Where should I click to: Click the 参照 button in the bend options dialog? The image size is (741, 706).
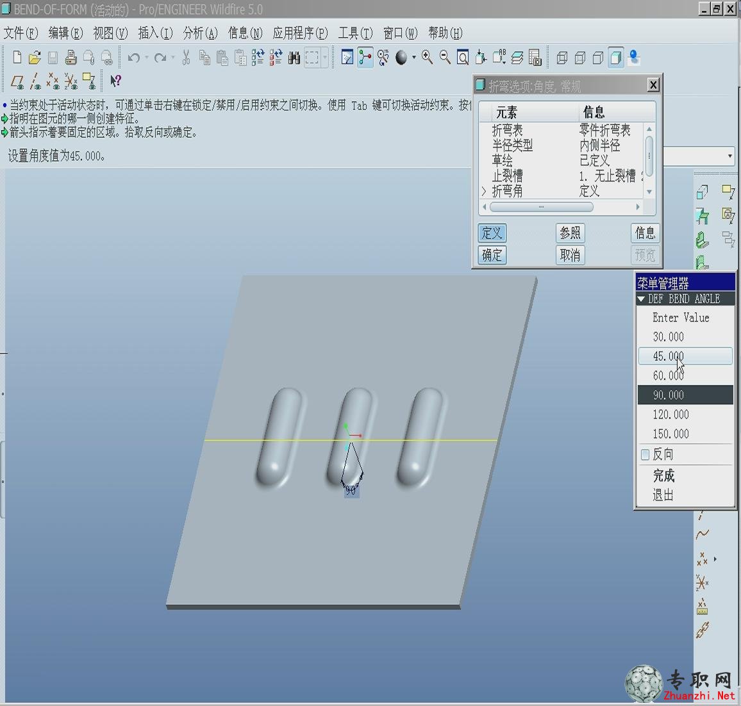click(x=570, y=233)
